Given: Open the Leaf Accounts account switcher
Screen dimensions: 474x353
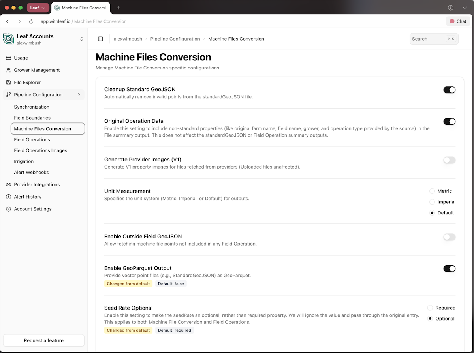Looking at the screenshot, I should [x=82, y=39].
